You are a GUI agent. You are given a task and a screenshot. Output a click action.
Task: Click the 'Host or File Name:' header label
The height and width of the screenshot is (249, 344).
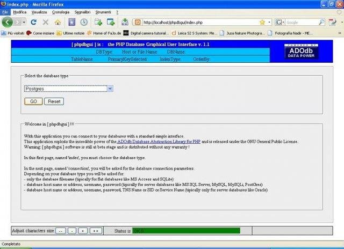[140, 52]
